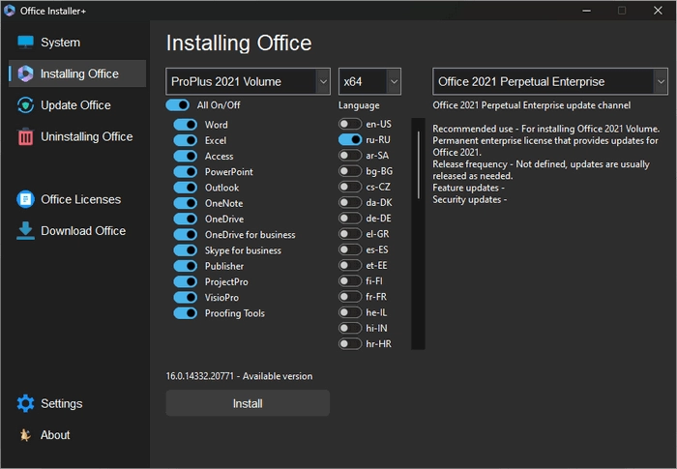Go to the Office Licenses section
The width and height of the screenshot is (677, 469).
click(80, 199)
